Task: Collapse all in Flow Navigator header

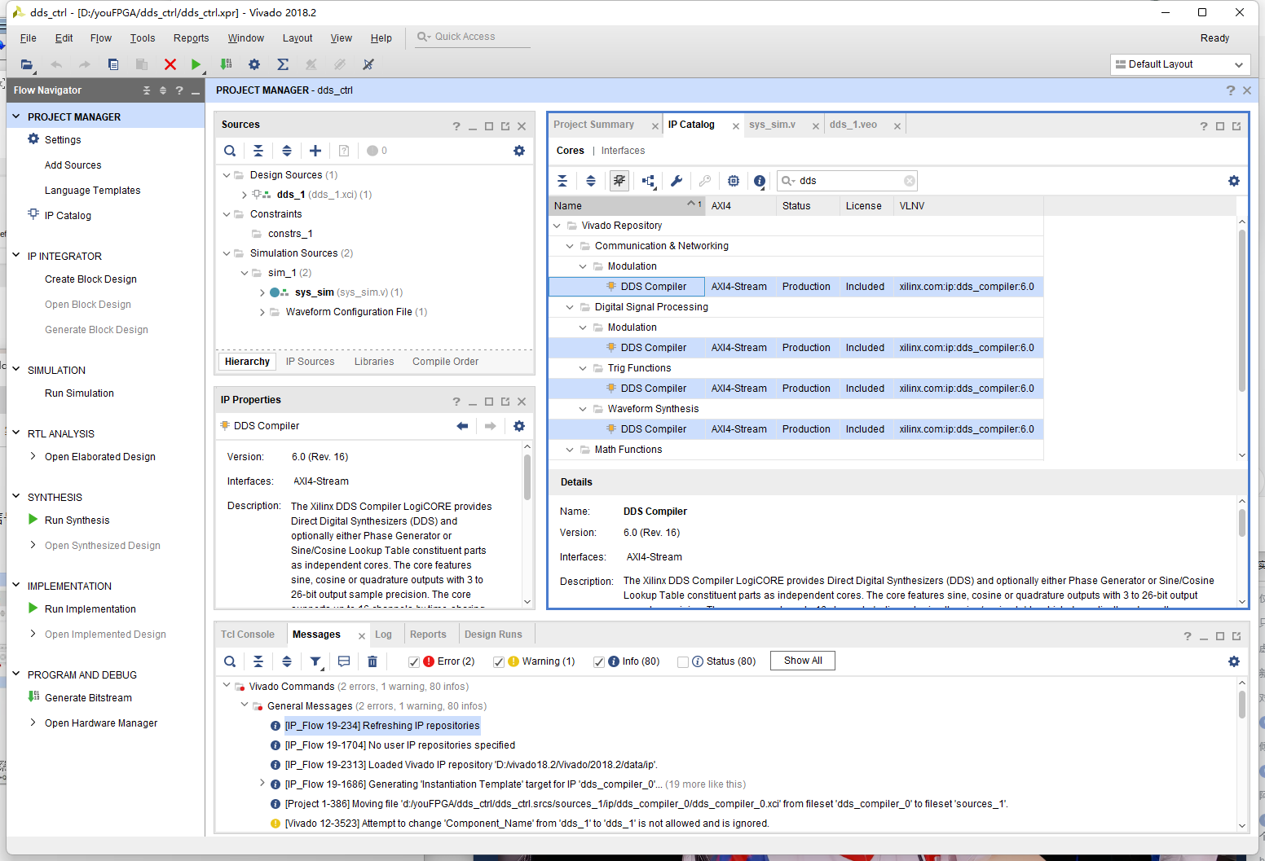Action: [x=147, y=90]
